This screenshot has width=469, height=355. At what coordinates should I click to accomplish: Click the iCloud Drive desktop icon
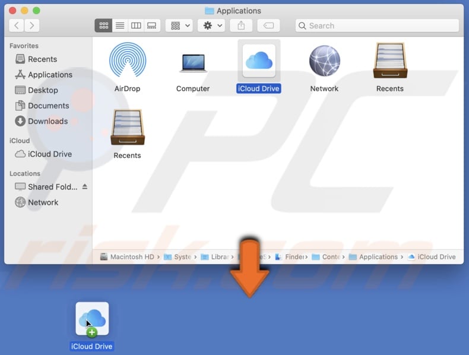pos(92,319)
